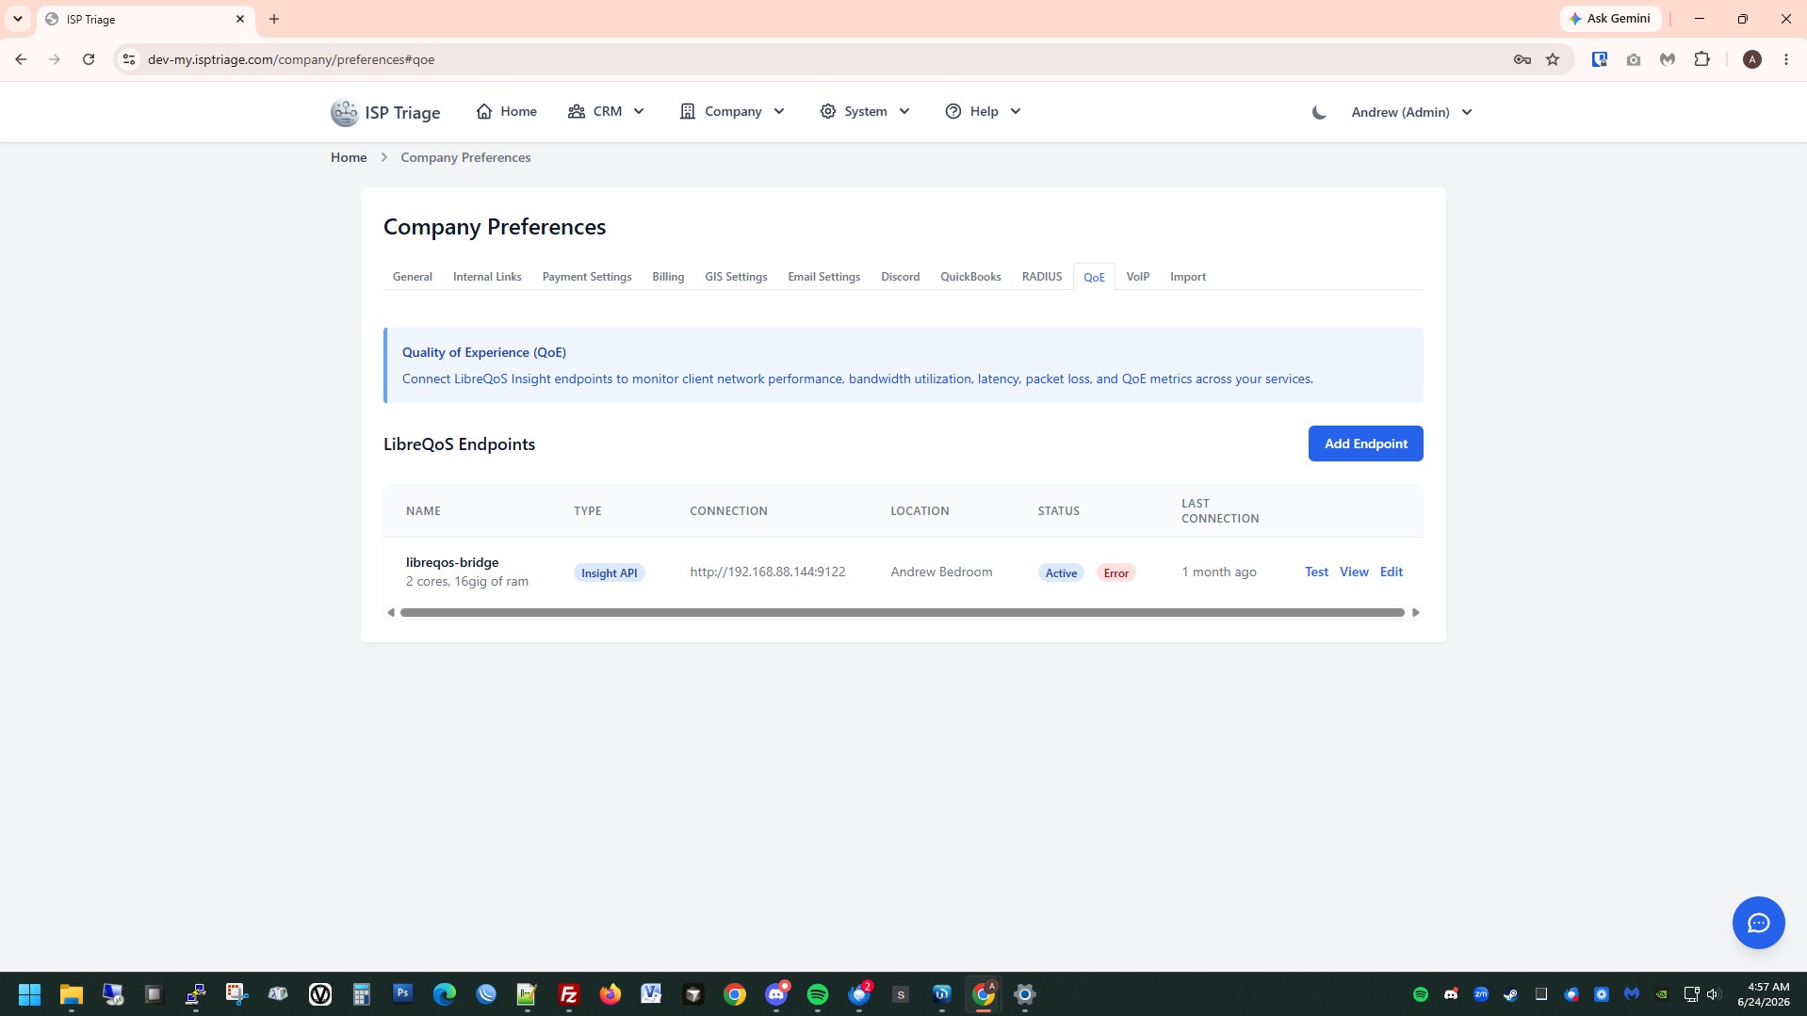Open the browser extensions puzzle icon
This screenshot has width=1807, height=1016.
click(x=1701, y=59)
